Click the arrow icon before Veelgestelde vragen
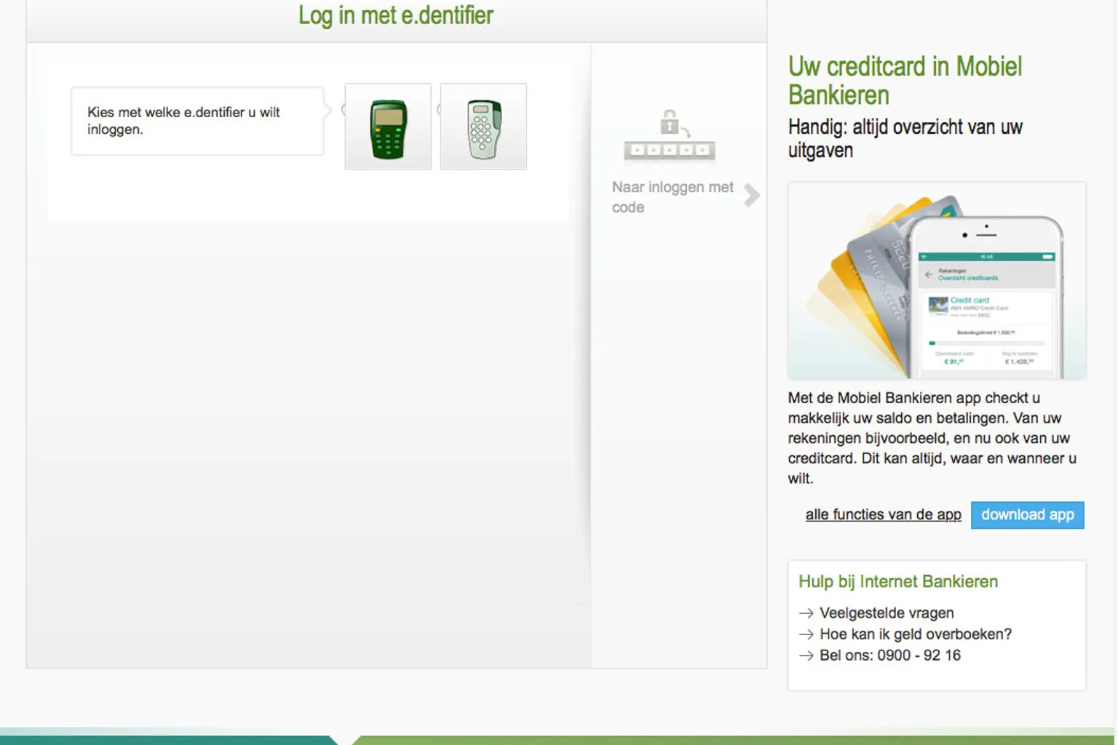The height and width of the screenshot is (745, 1118). pos(806,613)
